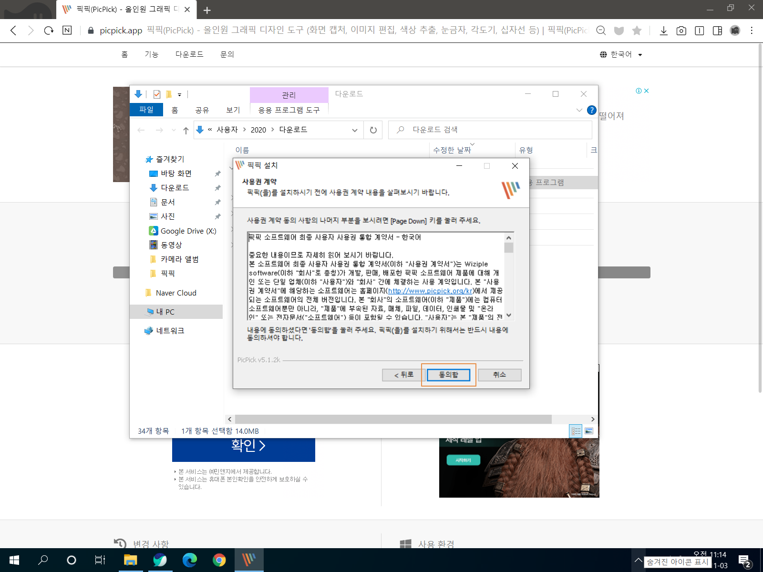Click 2020 in Explorer breadcrumb path
763x572 pixels.
coord(258,130)
